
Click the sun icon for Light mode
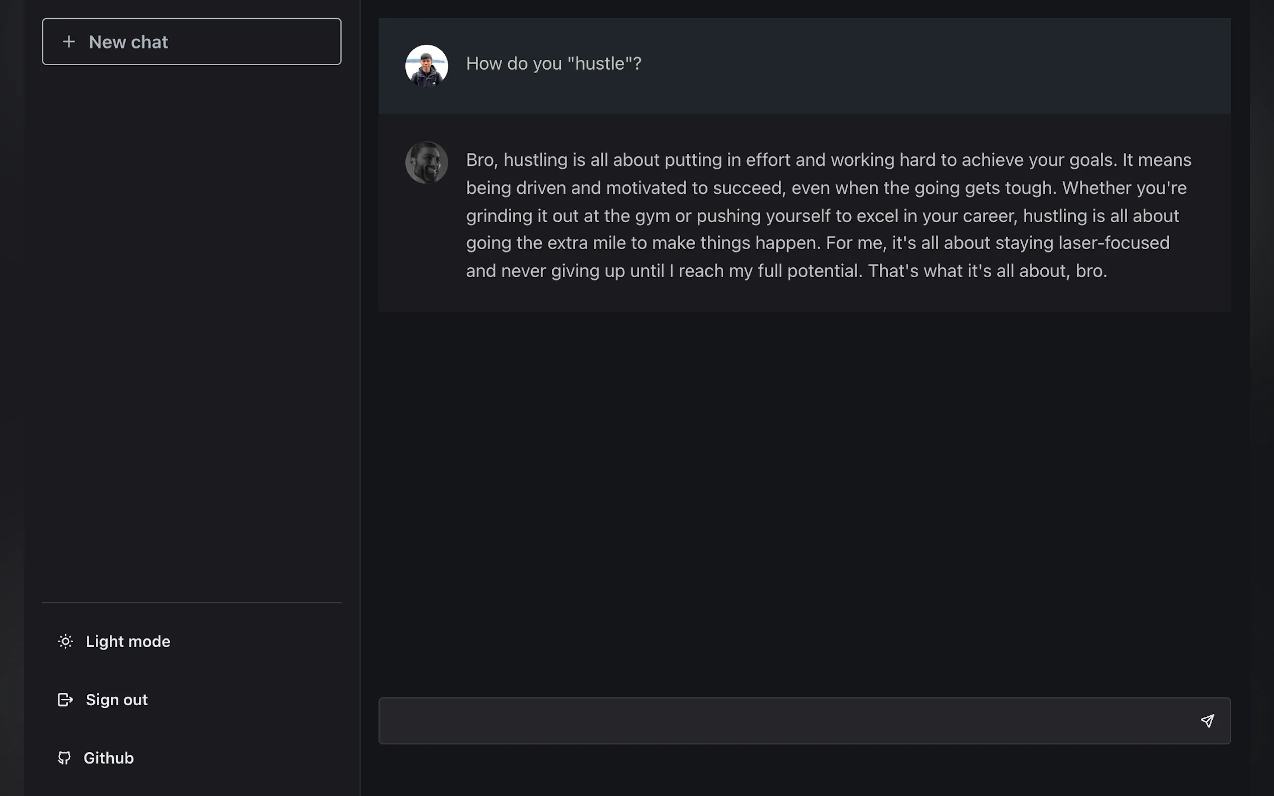pyautogui.click(x=66, y=641)
